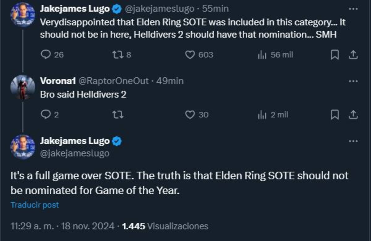Viewport: 371px width, 241px height.
Task: Open @RaptorOneOut profile handle
Action: pyautogui.click(x=114, y=81)
